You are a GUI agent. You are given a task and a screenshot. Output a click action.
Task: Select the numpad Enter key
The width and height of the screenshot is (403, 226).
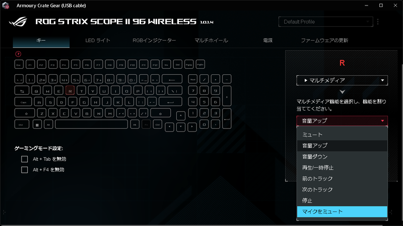point(227,119)
